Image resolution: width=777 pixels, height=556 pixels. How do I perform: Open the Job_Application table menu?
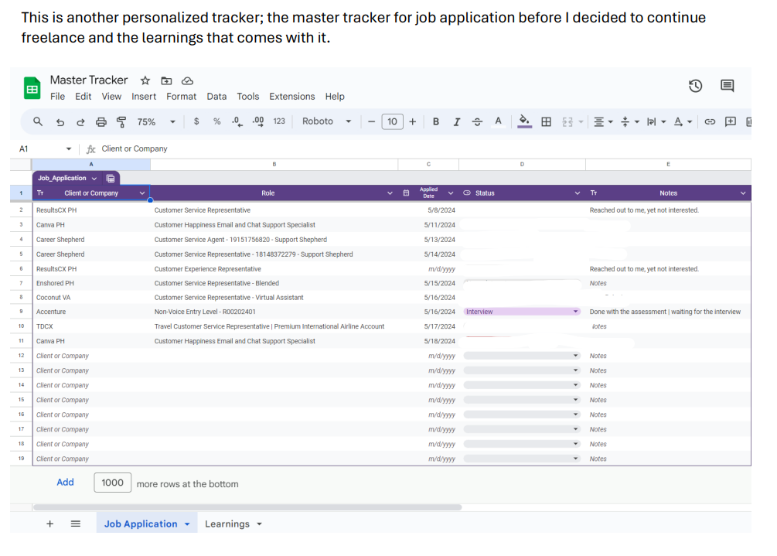point(94,179)
